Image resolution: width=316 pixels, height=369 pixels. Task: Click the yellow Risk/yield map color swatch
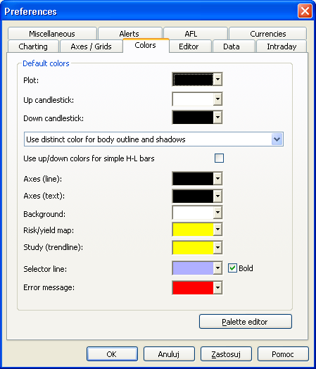click(x=193, y=230)
